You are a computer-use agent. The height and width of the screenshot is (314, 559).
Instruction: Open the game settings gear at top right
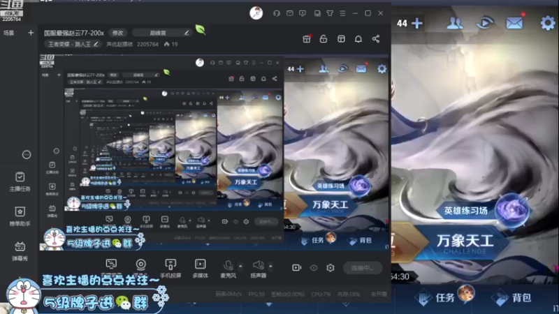coord(548,24)
